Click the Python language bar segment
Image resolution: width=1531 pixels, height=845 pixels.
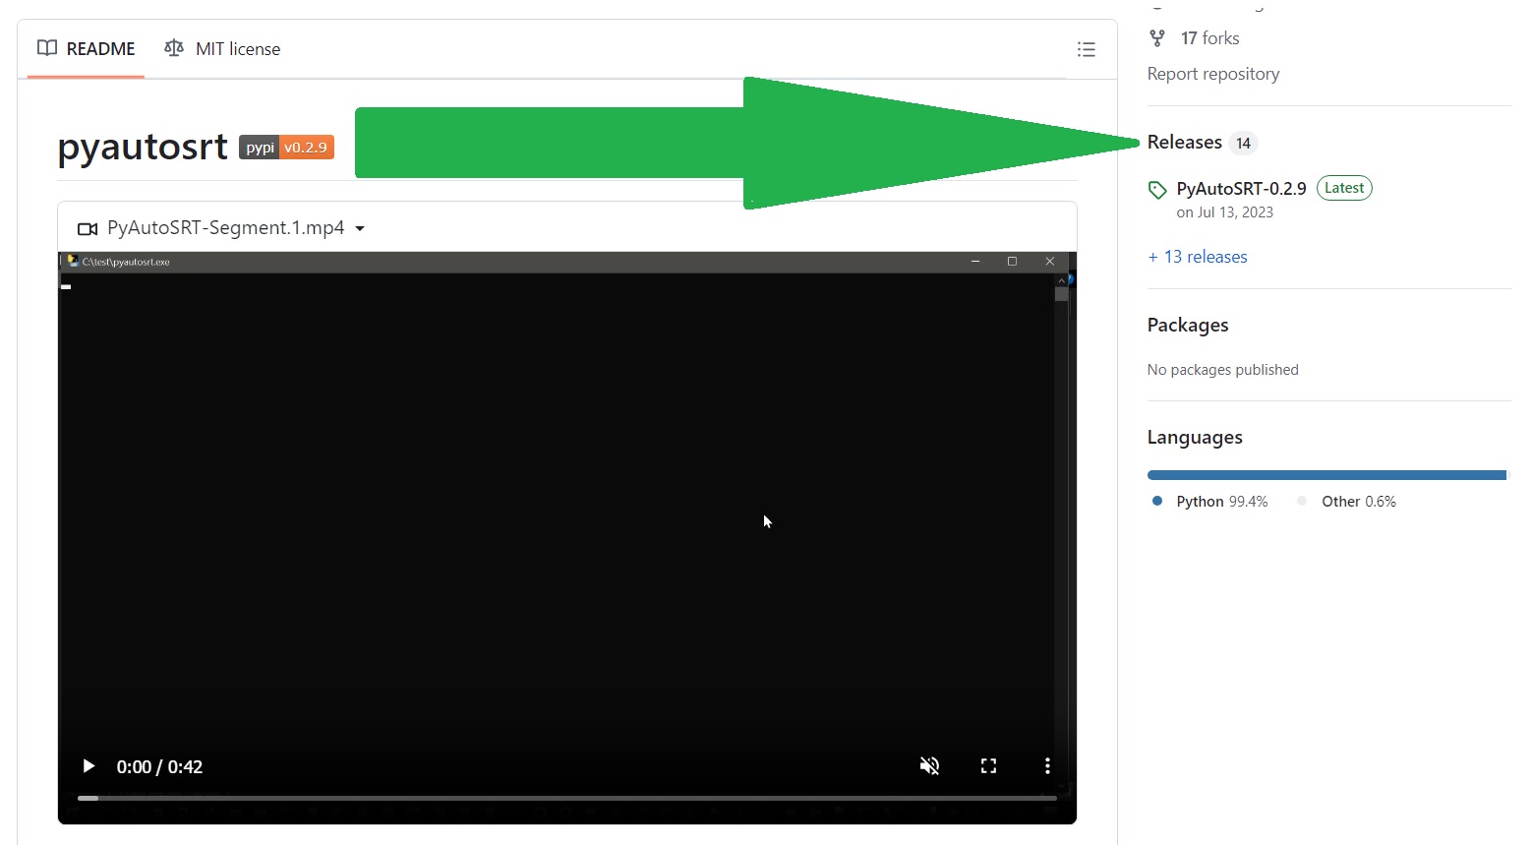(1325, 475)
